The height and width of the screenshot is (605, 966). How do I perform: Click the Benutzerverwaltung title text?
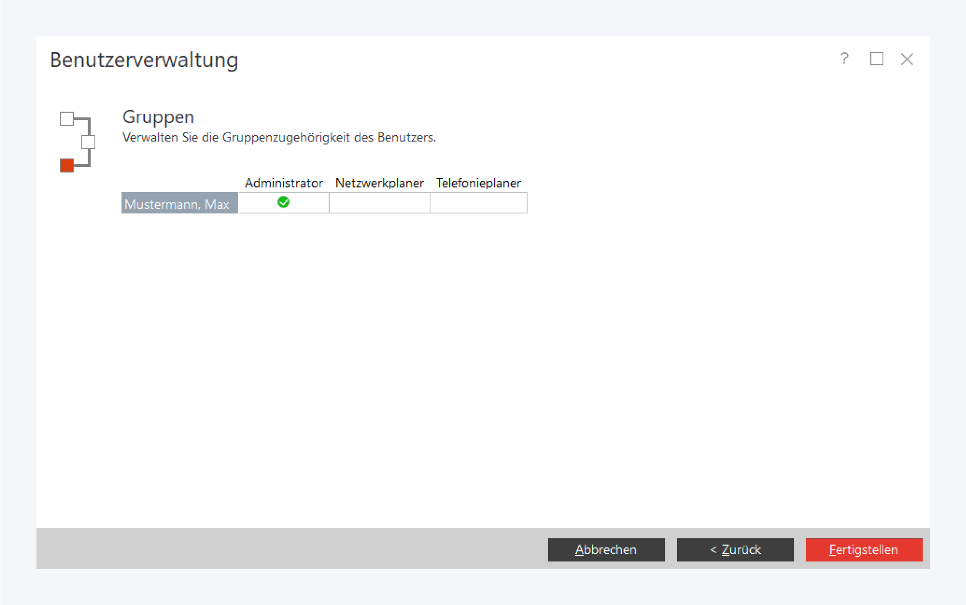pyautogui.click(x=144, y=60)
